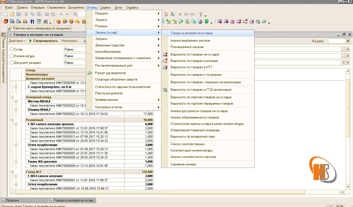Click the green cash register toolbar icon
This screenshot has width=353, height=207.
point(39,21)
